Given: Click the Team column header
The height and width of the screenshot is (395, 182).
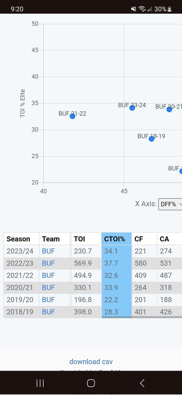Looking at the screenshot, I should (x=51, y=239).
